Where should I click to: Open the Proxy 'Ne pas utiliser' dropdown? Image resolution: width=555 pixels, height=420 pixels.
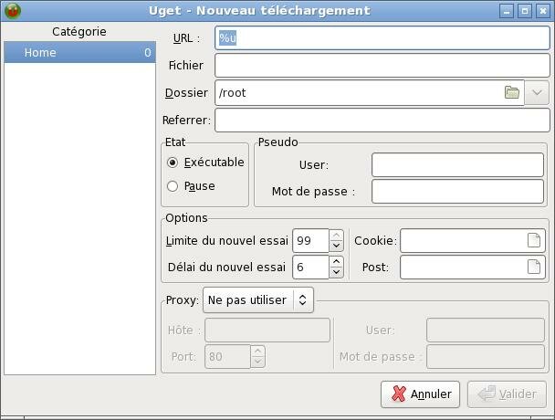click(x=258, y=300)
